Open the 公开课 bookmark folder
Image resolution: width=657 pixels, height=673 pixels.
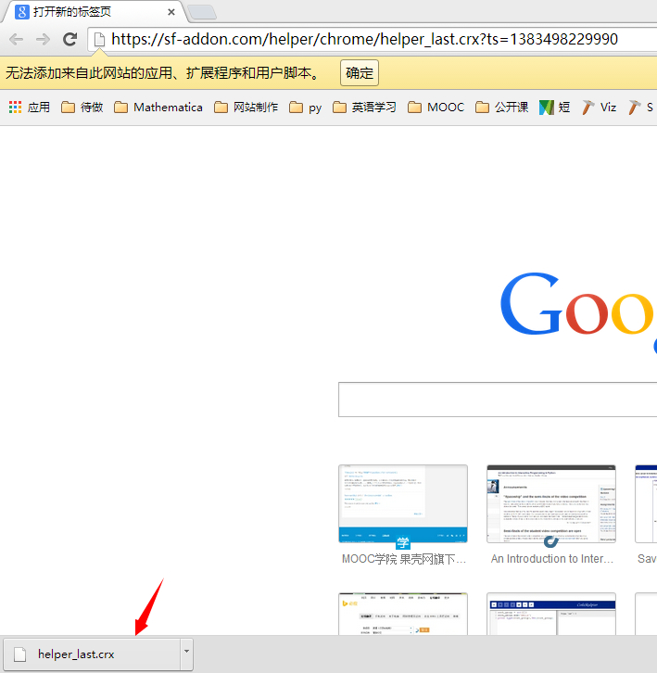coord(501,108)
